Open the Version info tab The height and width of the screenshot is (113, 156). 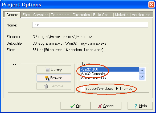(141, 15)
